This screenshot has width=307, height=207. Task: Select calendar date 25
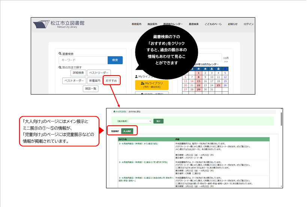tap(218, 85)
